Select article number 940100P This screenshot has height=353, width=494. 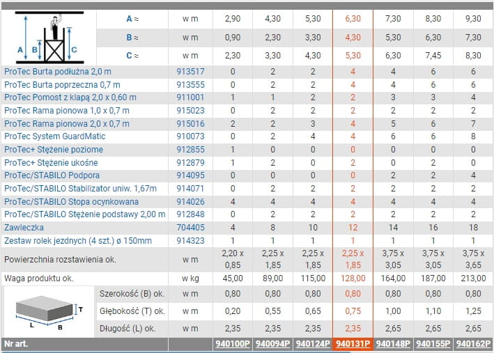232,344
